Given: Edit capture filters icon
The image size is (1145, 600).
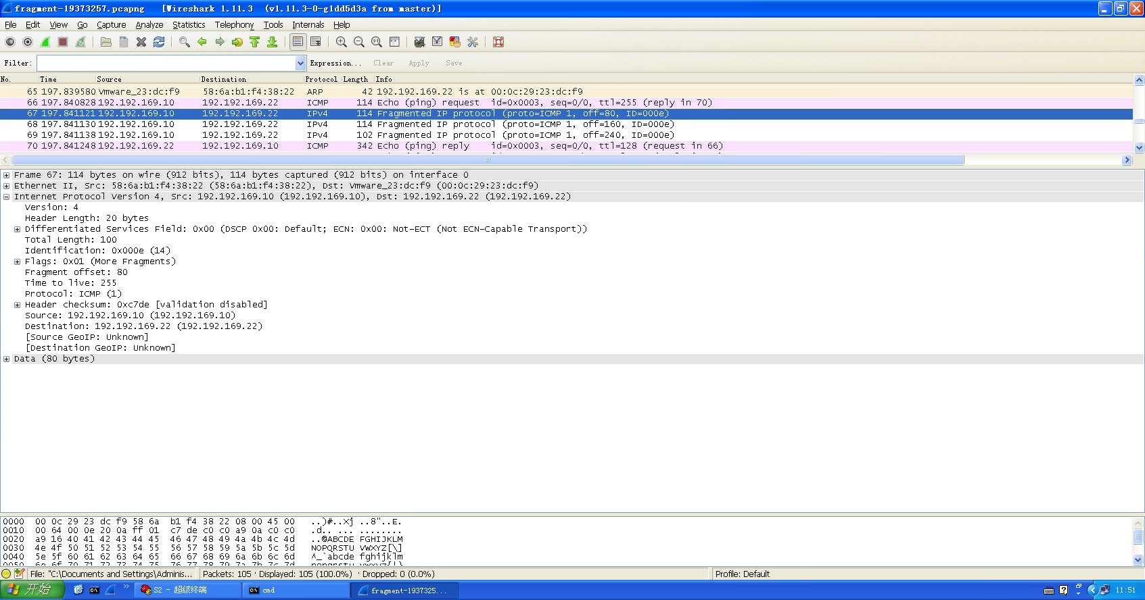Looking at the screenshot, I should click(x=419, y=42).
